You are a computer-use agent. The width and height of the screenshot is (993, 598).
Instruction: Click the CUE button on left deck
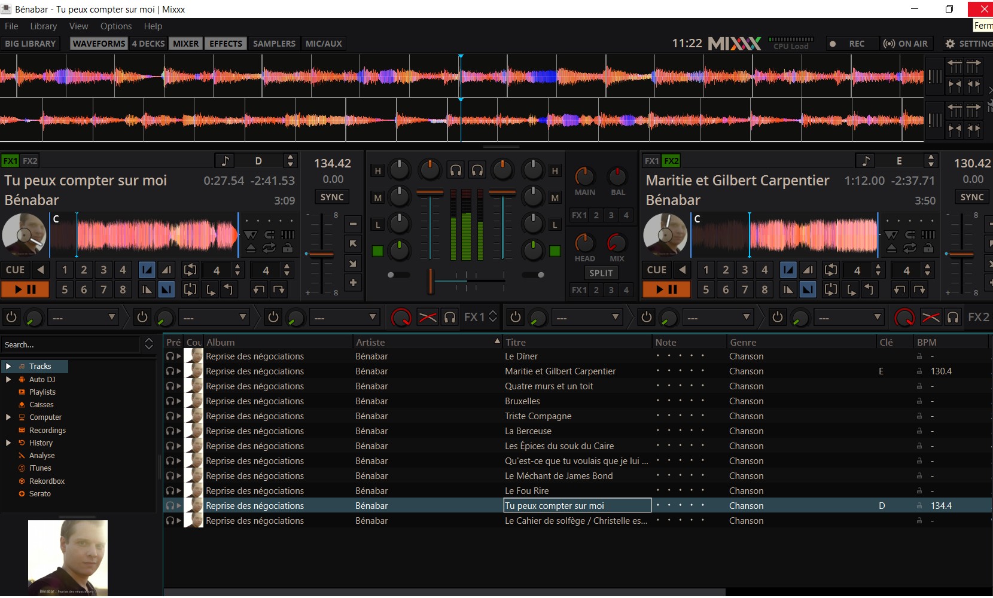[16, 270]
